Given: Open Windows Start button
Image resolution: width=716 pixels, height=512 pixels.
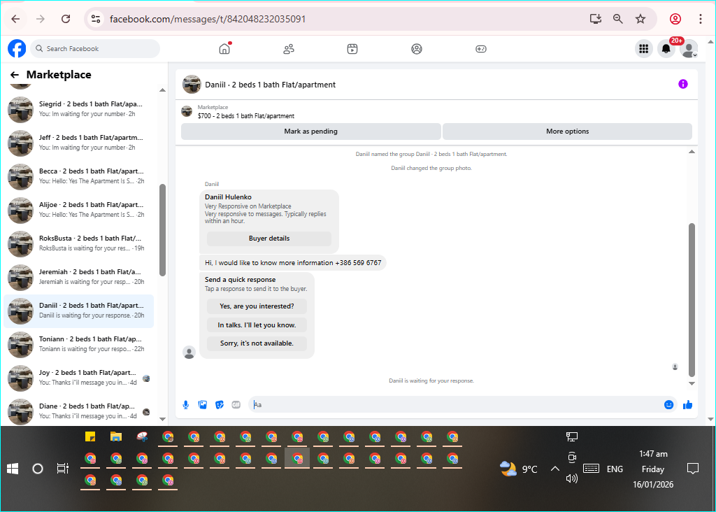Looking at the screenshot, I should coord(13,469).
